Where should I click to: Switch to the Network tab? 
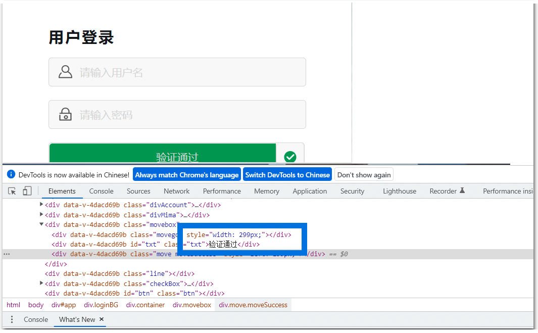pos(176,191)
